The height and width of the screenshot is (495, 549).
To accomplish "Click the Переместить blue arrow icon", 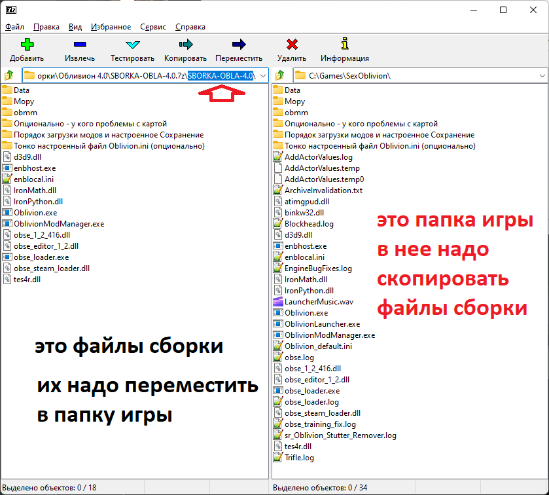I will click(x=239, y=45).
